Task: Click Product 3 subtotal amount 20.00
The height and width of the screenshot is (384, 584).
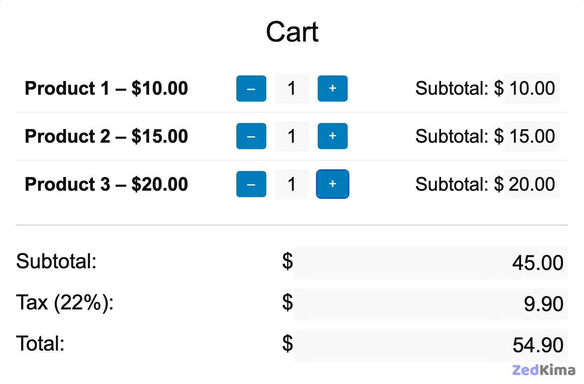Action: 532,184
